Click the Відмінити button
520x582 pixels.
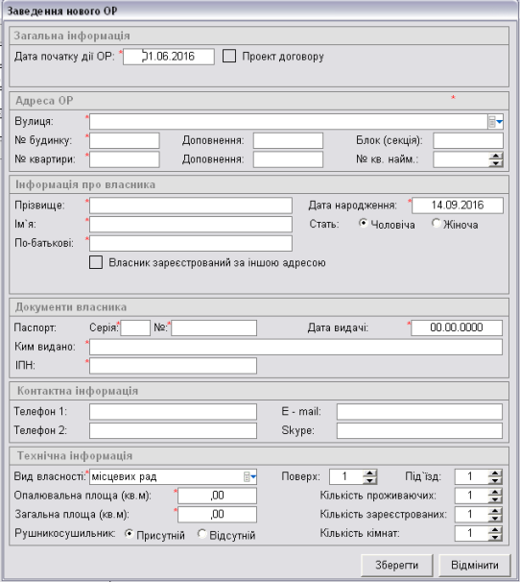coord(475,565)
